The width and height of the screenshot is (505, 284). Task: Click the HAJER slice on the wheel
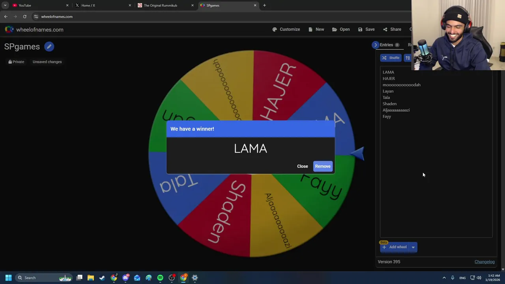tap(278, 90)
